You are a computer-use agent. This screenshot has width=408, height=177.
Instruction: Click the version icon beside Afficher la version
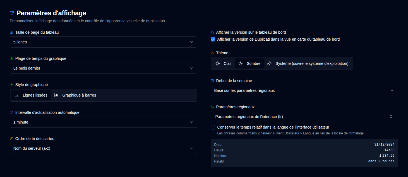pyautogui.click(x=212, y=32)
